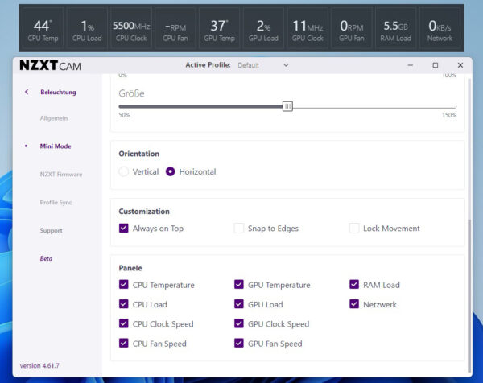
Task: Uncheck GPU Temperature panel
Action: [239, 285]
